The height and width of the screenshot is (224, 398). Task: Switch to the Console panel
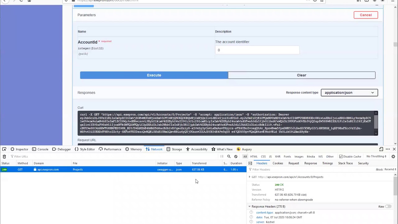click(40, 149)
